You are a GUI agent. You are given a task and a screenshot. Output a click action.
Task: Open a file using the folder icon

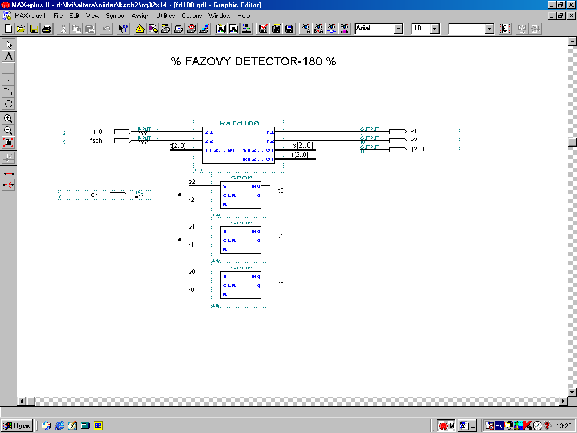click(x=21, y=28)
